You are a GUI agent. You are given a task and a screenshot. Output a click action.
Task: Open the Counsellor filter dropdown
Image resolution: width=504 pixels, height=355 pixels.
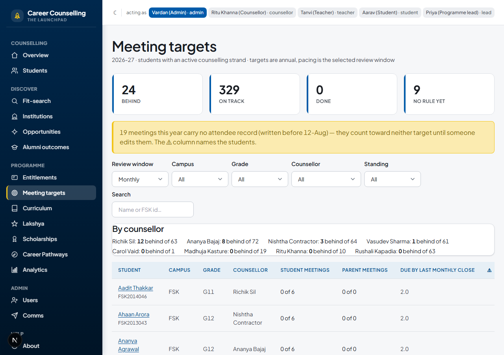pos(326,179)
